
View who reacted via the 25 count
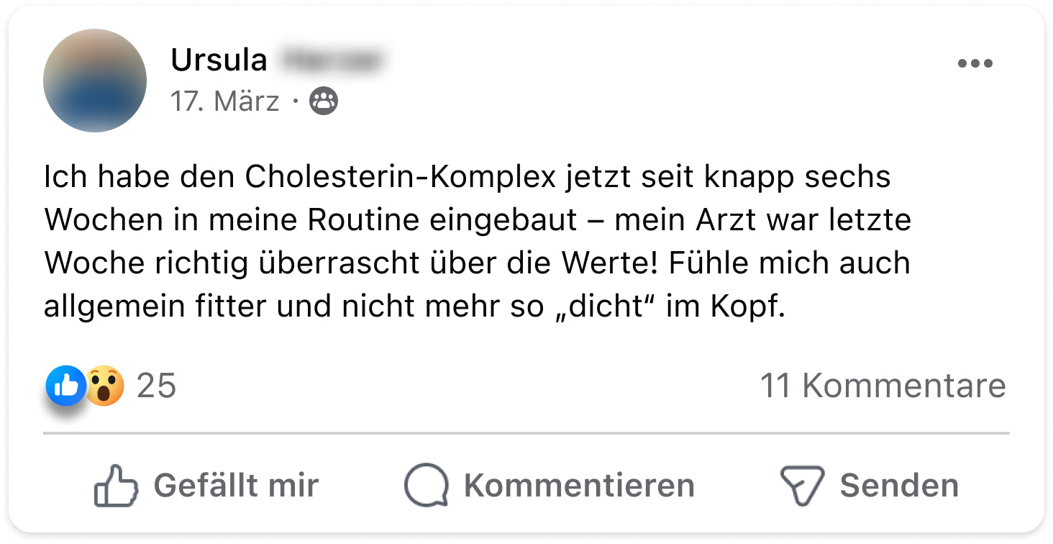point(156,386)
